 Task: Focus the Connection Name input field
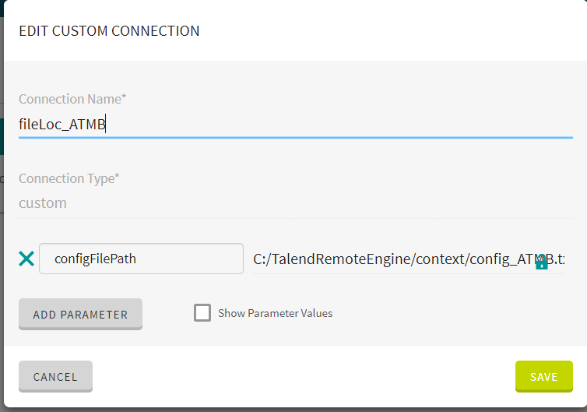[x=295, y=124]
